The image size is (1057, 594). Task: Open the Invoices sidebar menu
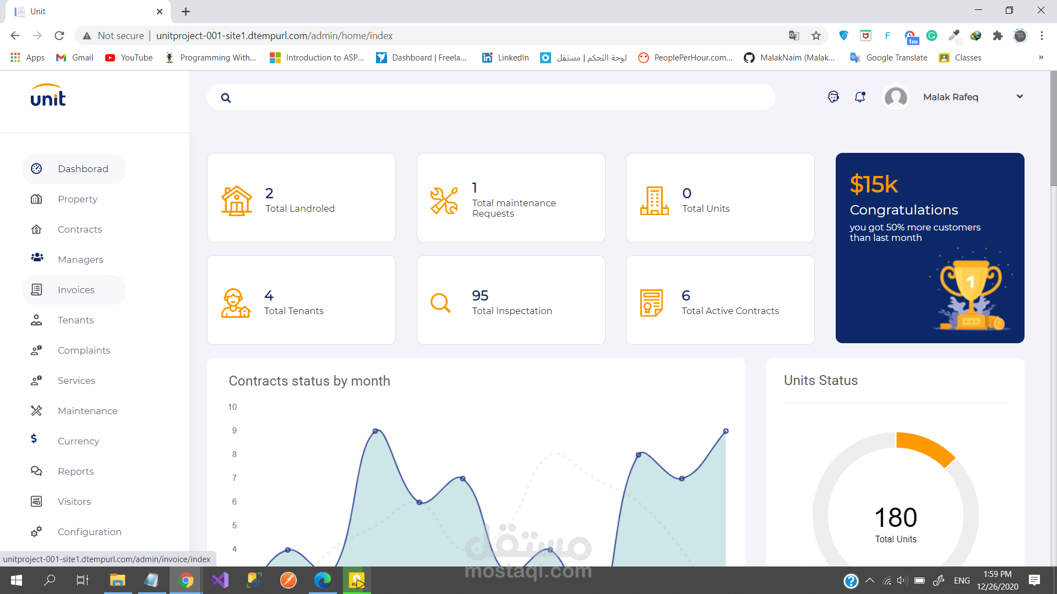75,290
